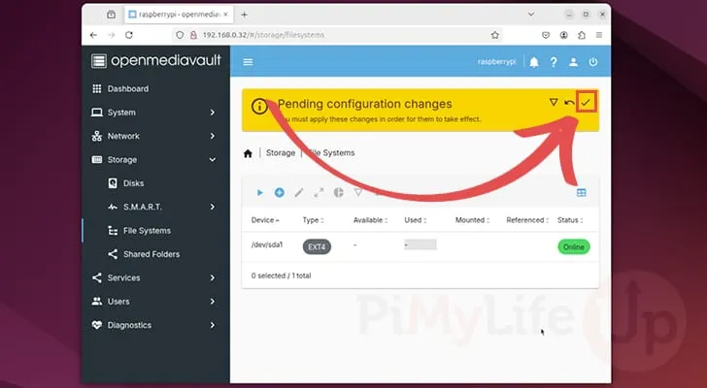Expand the Network menu chevron
The height and width of the screenshot is (388, 707).
coord(213,136)
